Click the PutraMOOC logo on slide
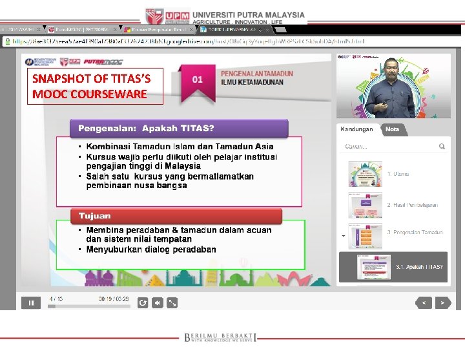This screenshot has height=349, width=465. [x=103, y=62]
